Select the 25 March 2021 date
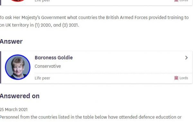This screenshot has height=122, width=193. click(14, 109)
